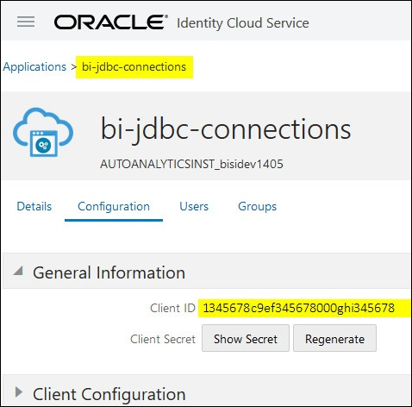Screen dimensions: 412x407
Task: Click the Client Configuration section title
Action: [x=109, y=394]
